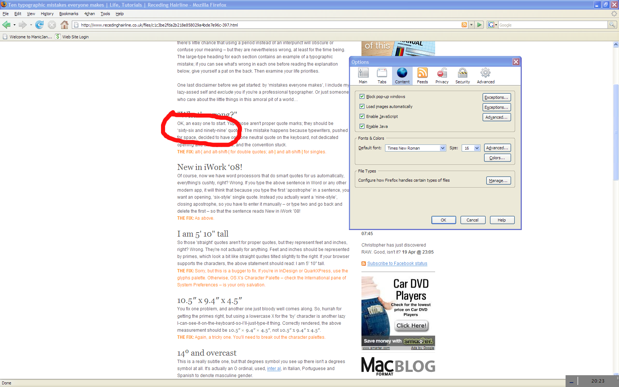This screenshot has height=387, width=619.
Task: Follow the Subscribe to Facebook status link
Action: click(x=397, y=264)
